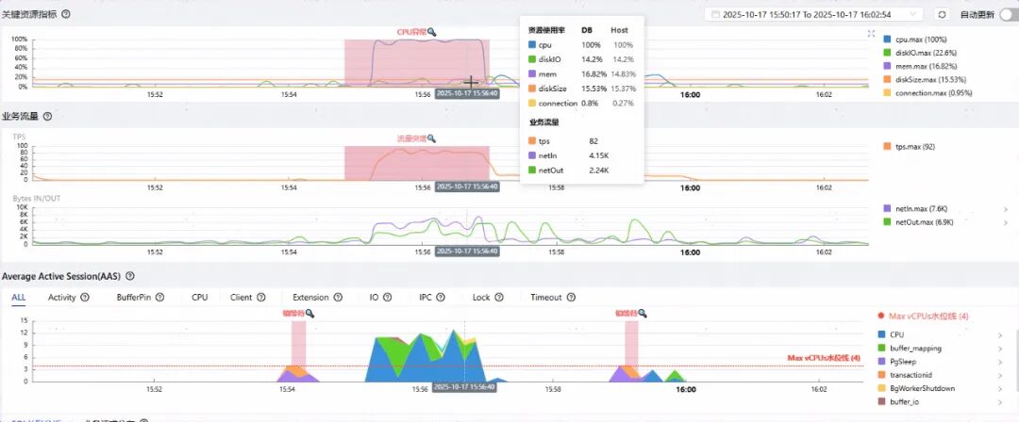The width and height of the screenshot is (1019, 422).
Task: Switch to the Extension tab
Action: point(310,298)
